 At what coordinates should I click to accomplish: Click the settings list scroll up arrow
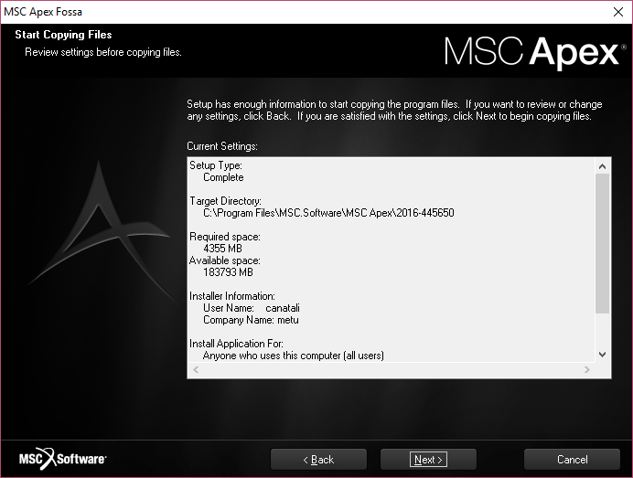click(602, 166)
